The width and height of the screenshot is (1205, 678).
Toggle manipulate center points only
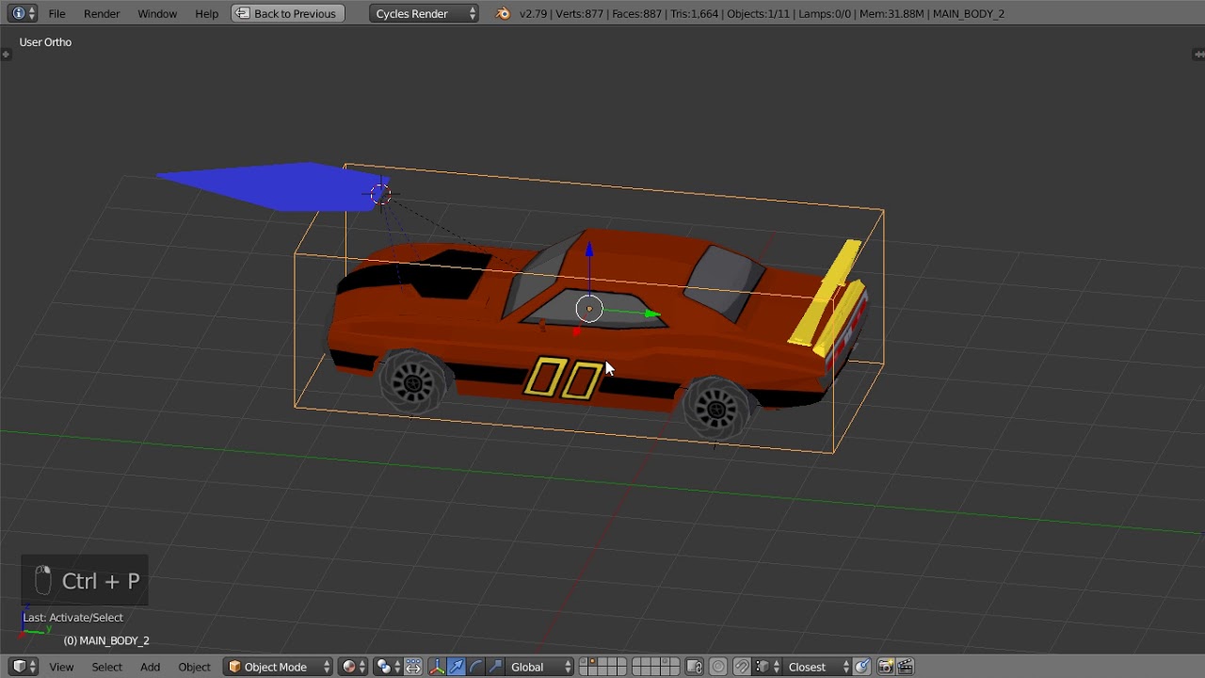(413, 667)
